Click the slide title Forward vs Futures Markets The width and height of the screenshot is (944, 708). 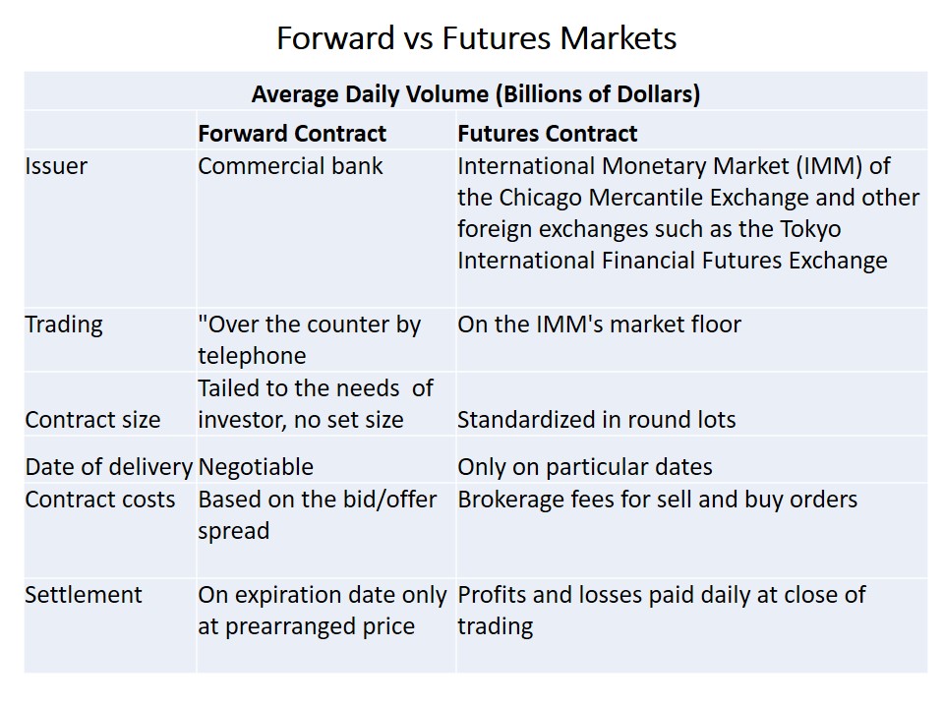476,38
